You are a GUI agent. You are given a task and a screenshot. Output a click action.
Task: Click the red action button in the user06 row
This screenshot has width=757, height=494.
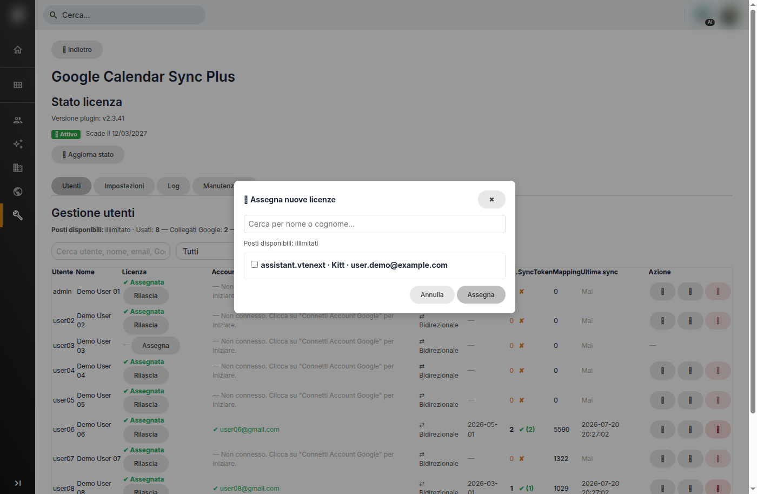coord(718,430)
